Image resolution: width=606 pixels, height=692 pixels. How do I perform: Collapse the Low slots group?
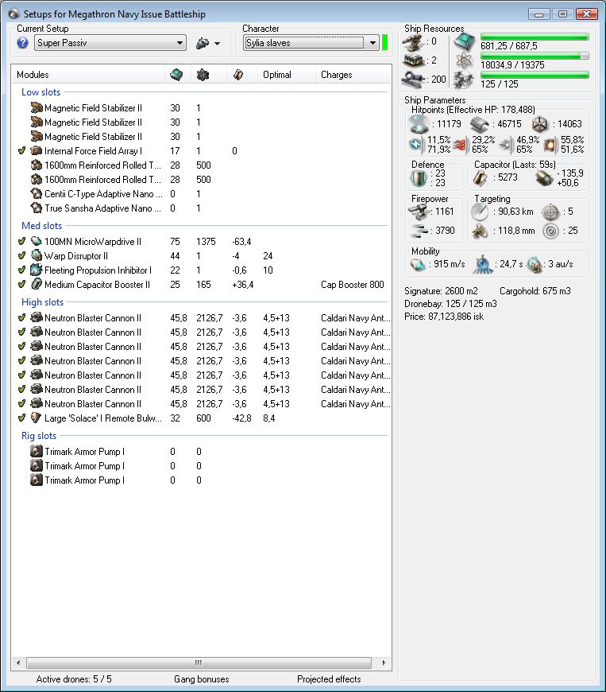click(x=41, y=92)
